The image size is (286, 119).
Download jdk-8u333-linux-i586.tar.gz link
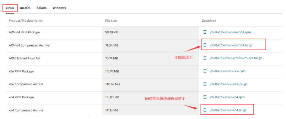pos(228,84)
